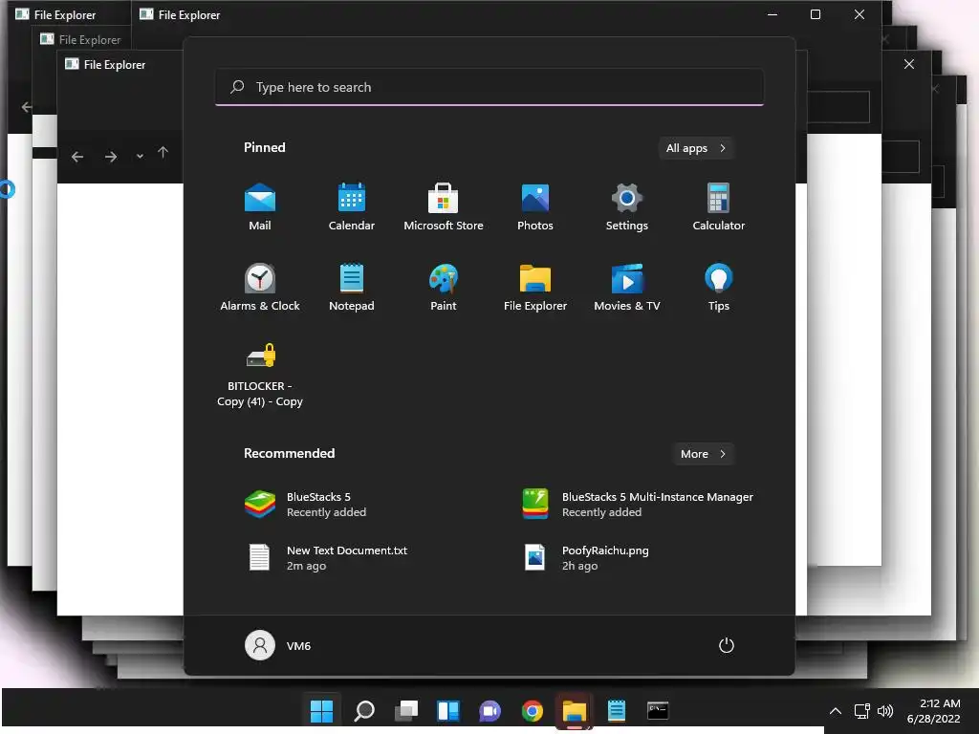This screenshot has width=979, height=734.
Task: Open the Tips app
Action: point(719,288)
